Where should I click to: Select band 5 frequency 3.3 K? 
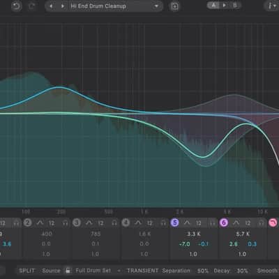coord(194,234)
